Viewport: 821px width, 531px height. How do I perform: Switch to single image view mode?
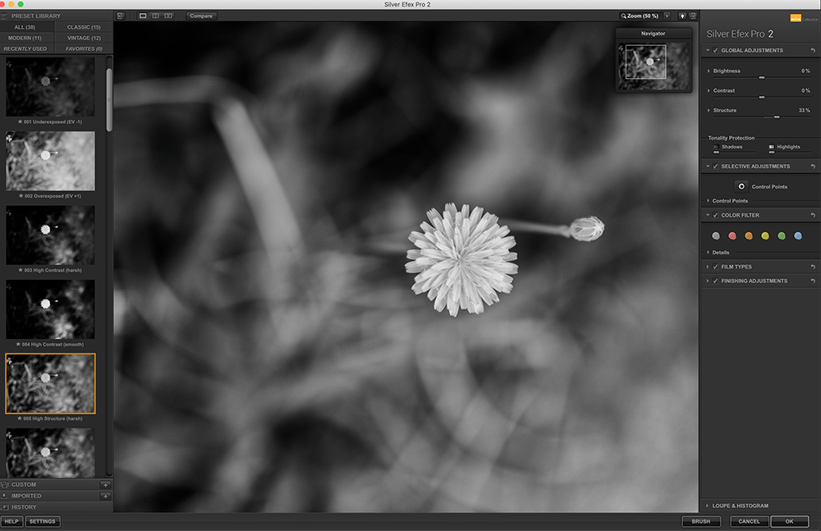tap(143, 16)
